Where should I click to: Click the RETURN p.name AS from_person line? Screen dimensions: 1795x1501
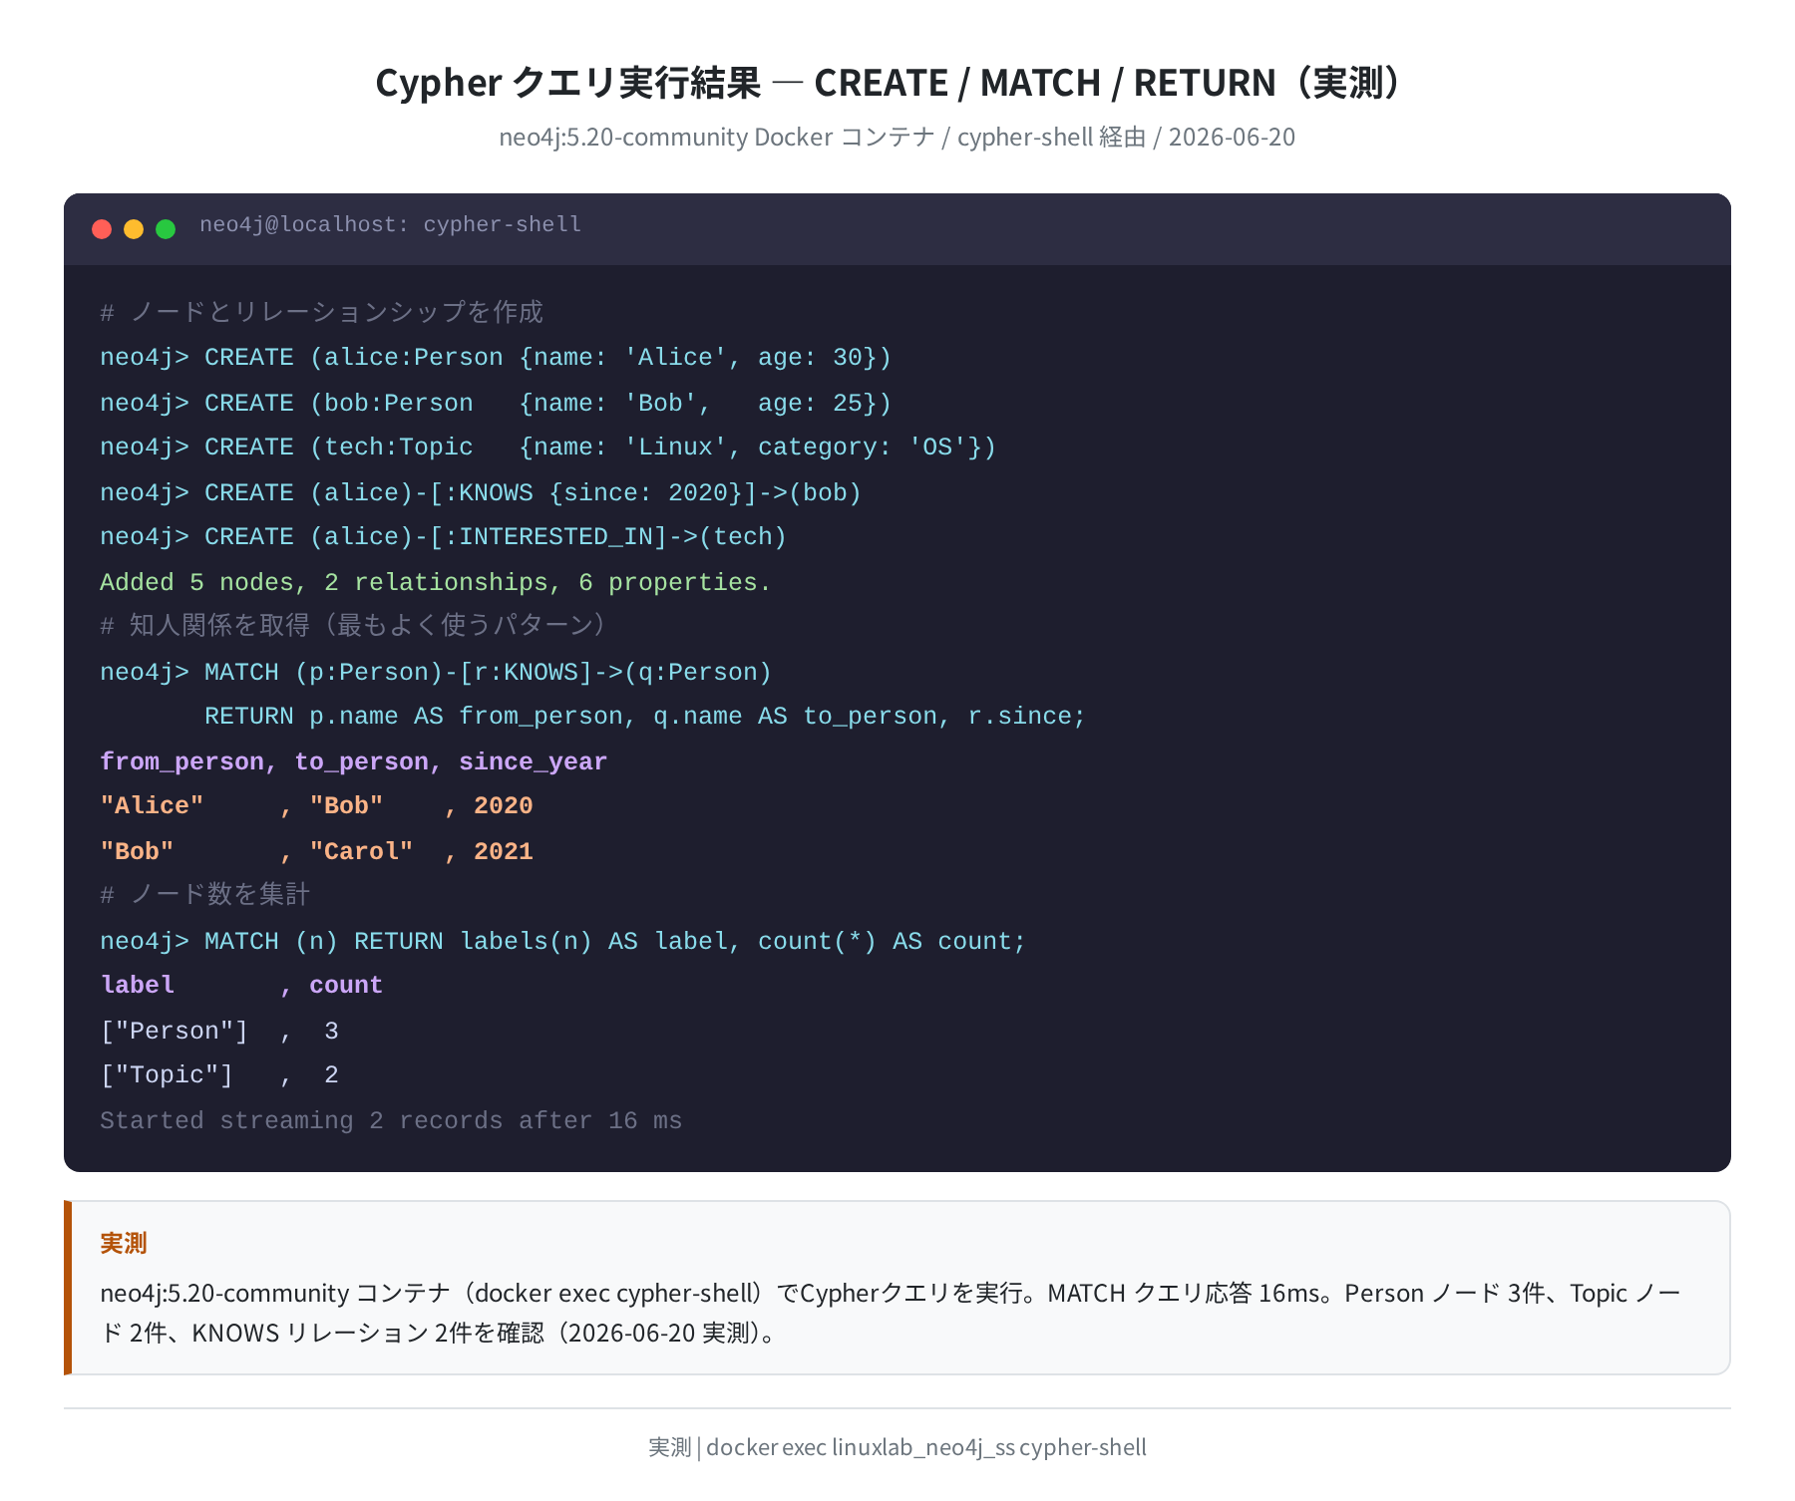tap(645, 717)
